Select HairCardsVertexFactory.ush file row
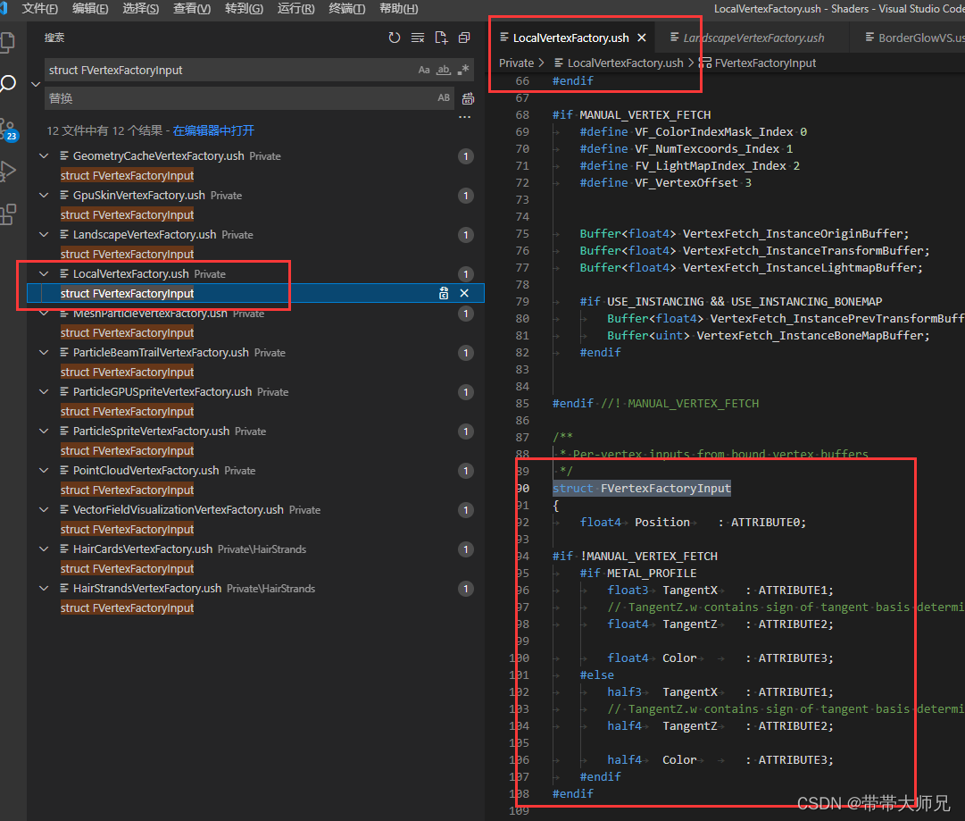This screenshot has height=821, width=965. pyautogui.click(x=255, y=549)
